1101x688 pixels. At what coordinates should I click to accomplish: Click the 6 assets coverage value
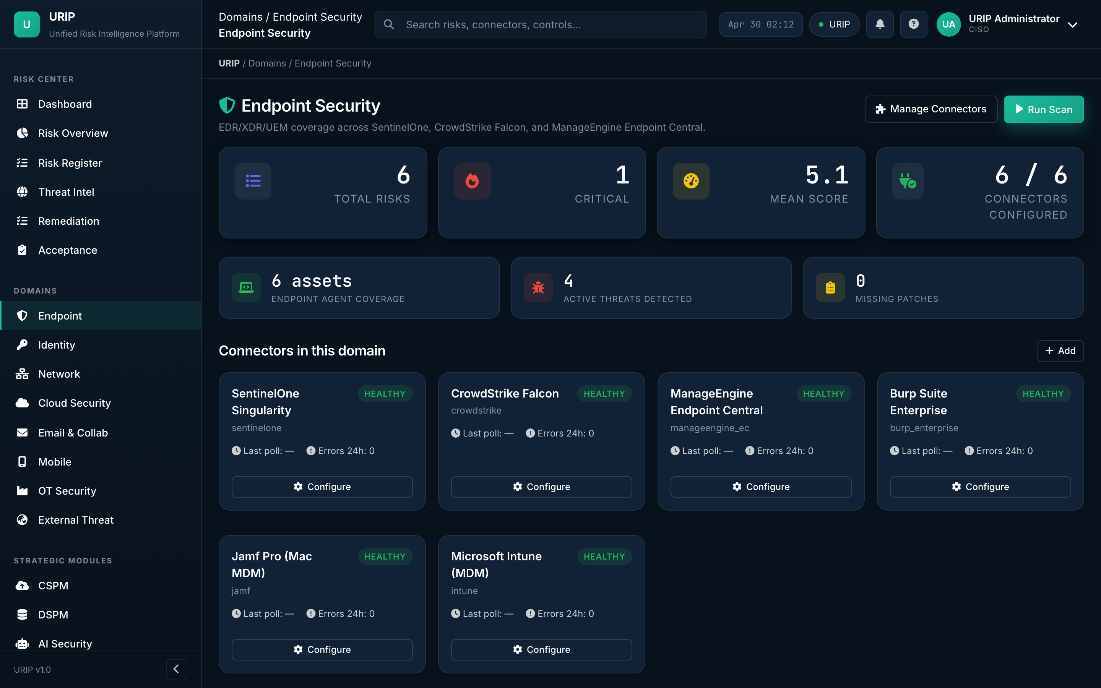coord(312,281)
